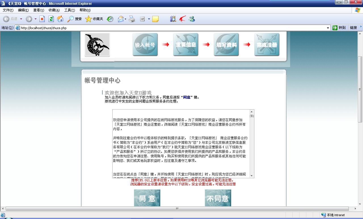This screenshot has height=219, width=363.
Task: Click the 转到 (Go) button
Action: [x=339, y=28]
